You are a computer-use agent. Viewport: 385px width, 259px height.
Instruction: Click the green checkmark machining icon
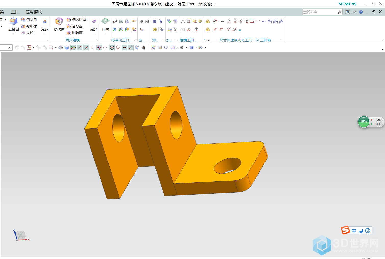pos(169,21)
